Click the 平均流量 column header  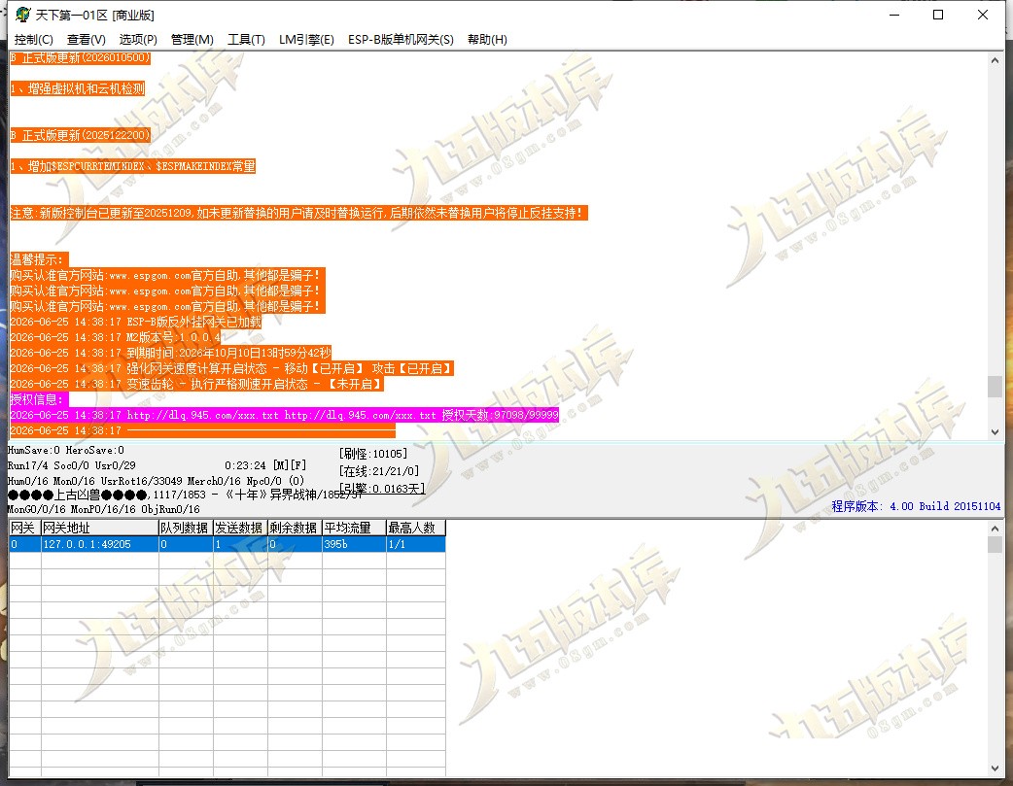pyautogui.click(x=354, y=528)
